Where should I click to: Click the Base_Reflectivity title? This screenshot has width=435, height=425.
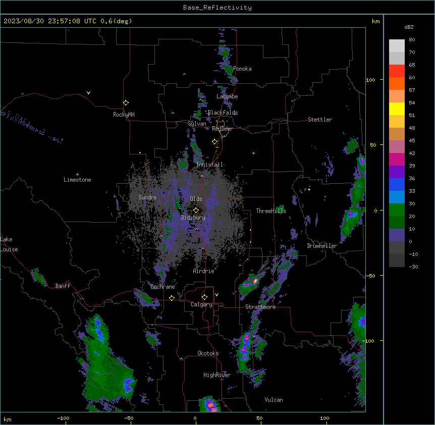point(217,8)
